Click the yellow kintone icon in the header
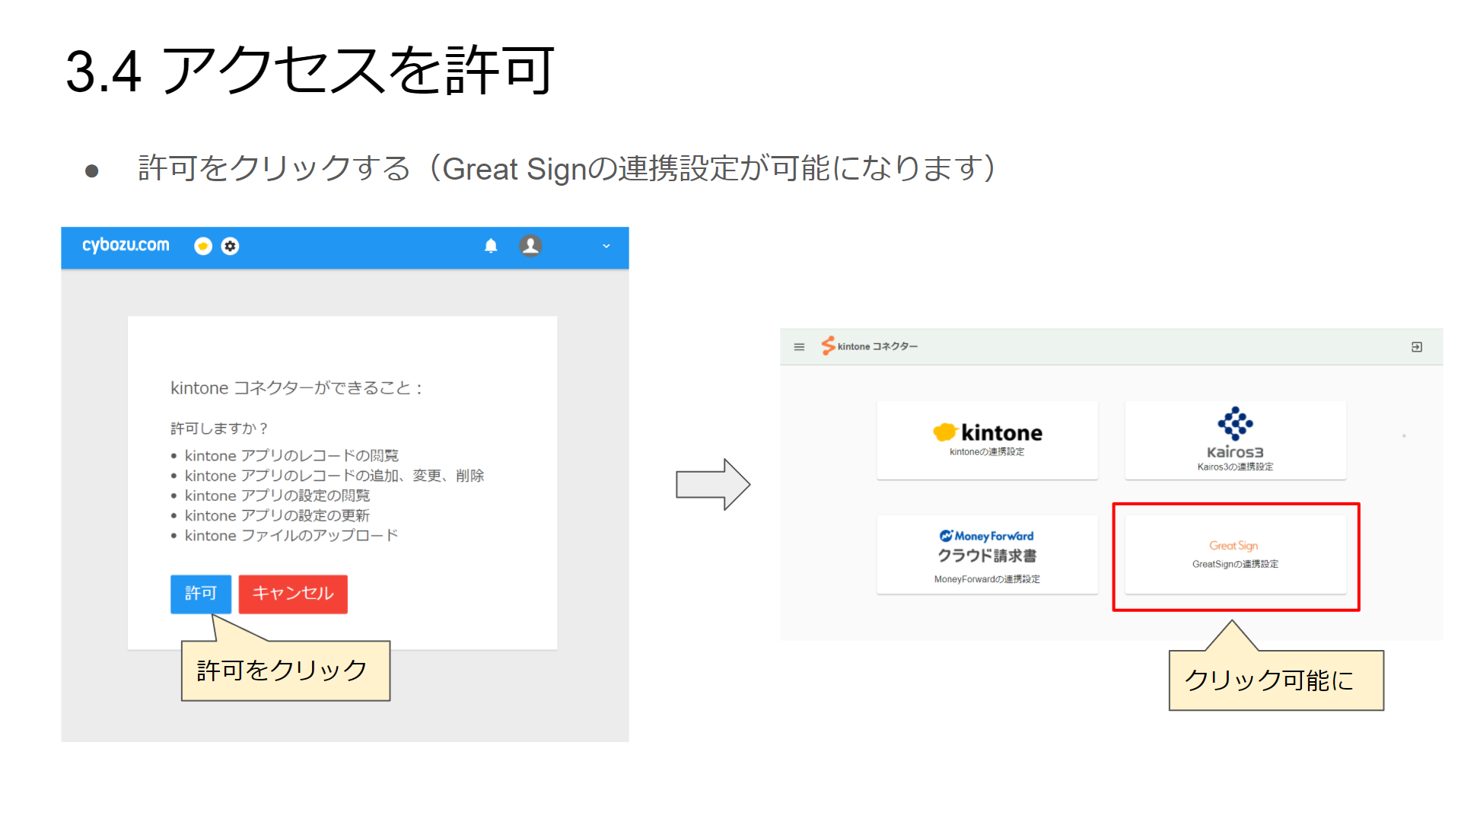The image size is (1461, 822). [202, 246]
